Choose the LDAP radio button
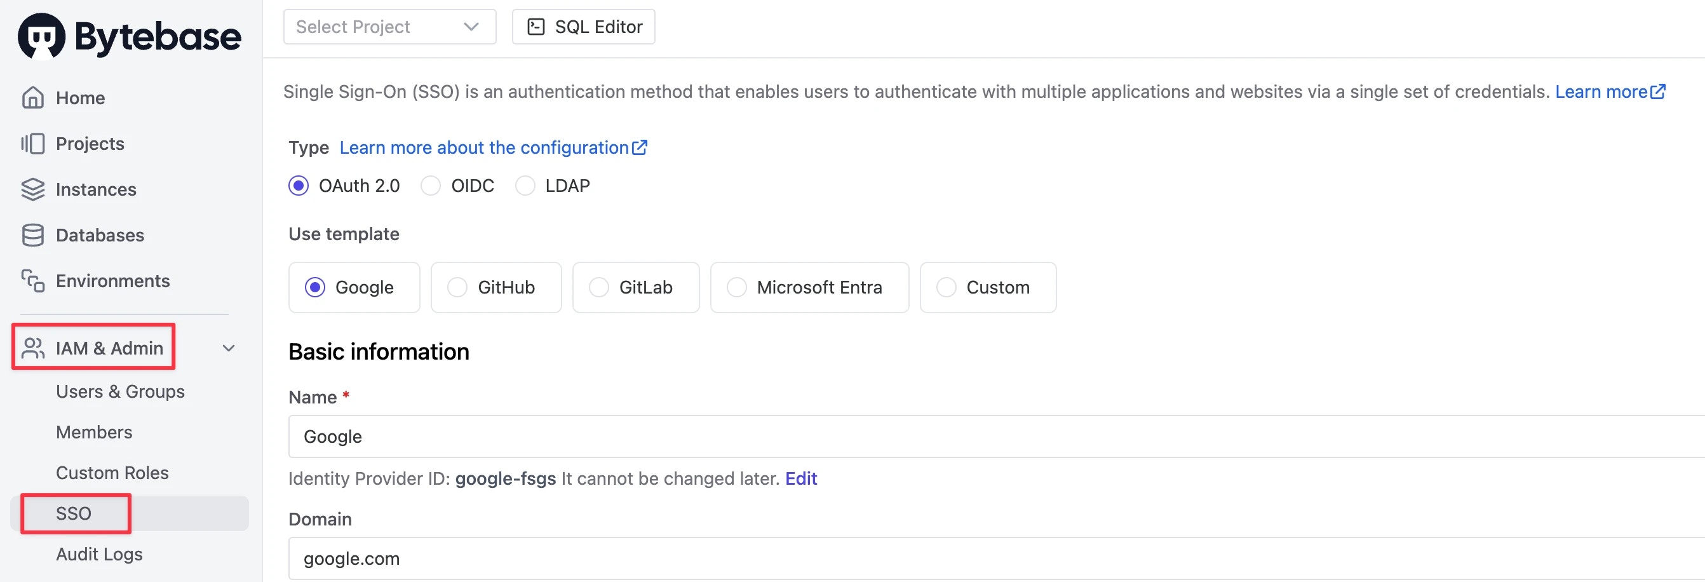The image size is (1705, 582). [525, 186]
